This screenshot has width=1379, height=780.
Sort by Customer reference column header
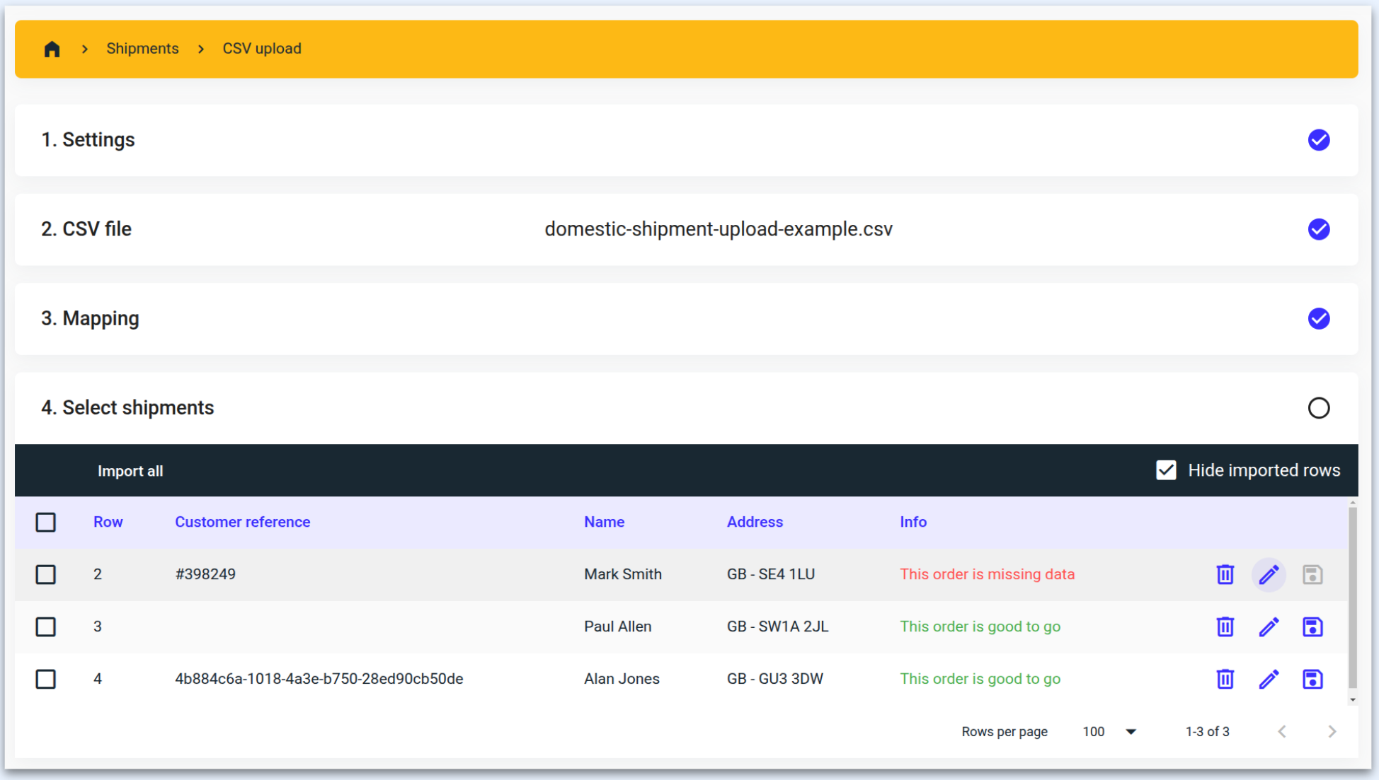tap(242, 522)
